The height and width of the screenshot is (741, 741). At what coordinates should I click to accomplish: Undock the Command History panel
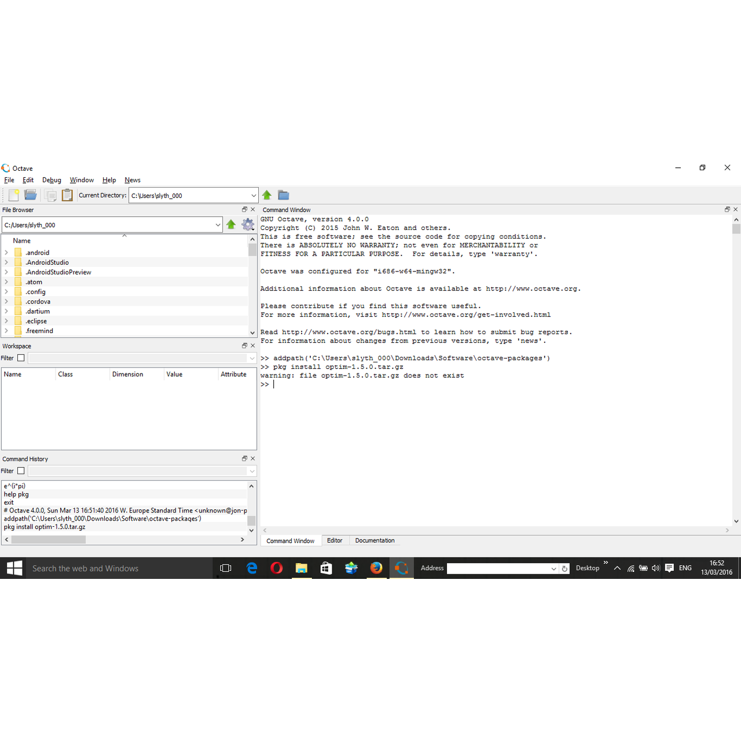coord(244,458)
